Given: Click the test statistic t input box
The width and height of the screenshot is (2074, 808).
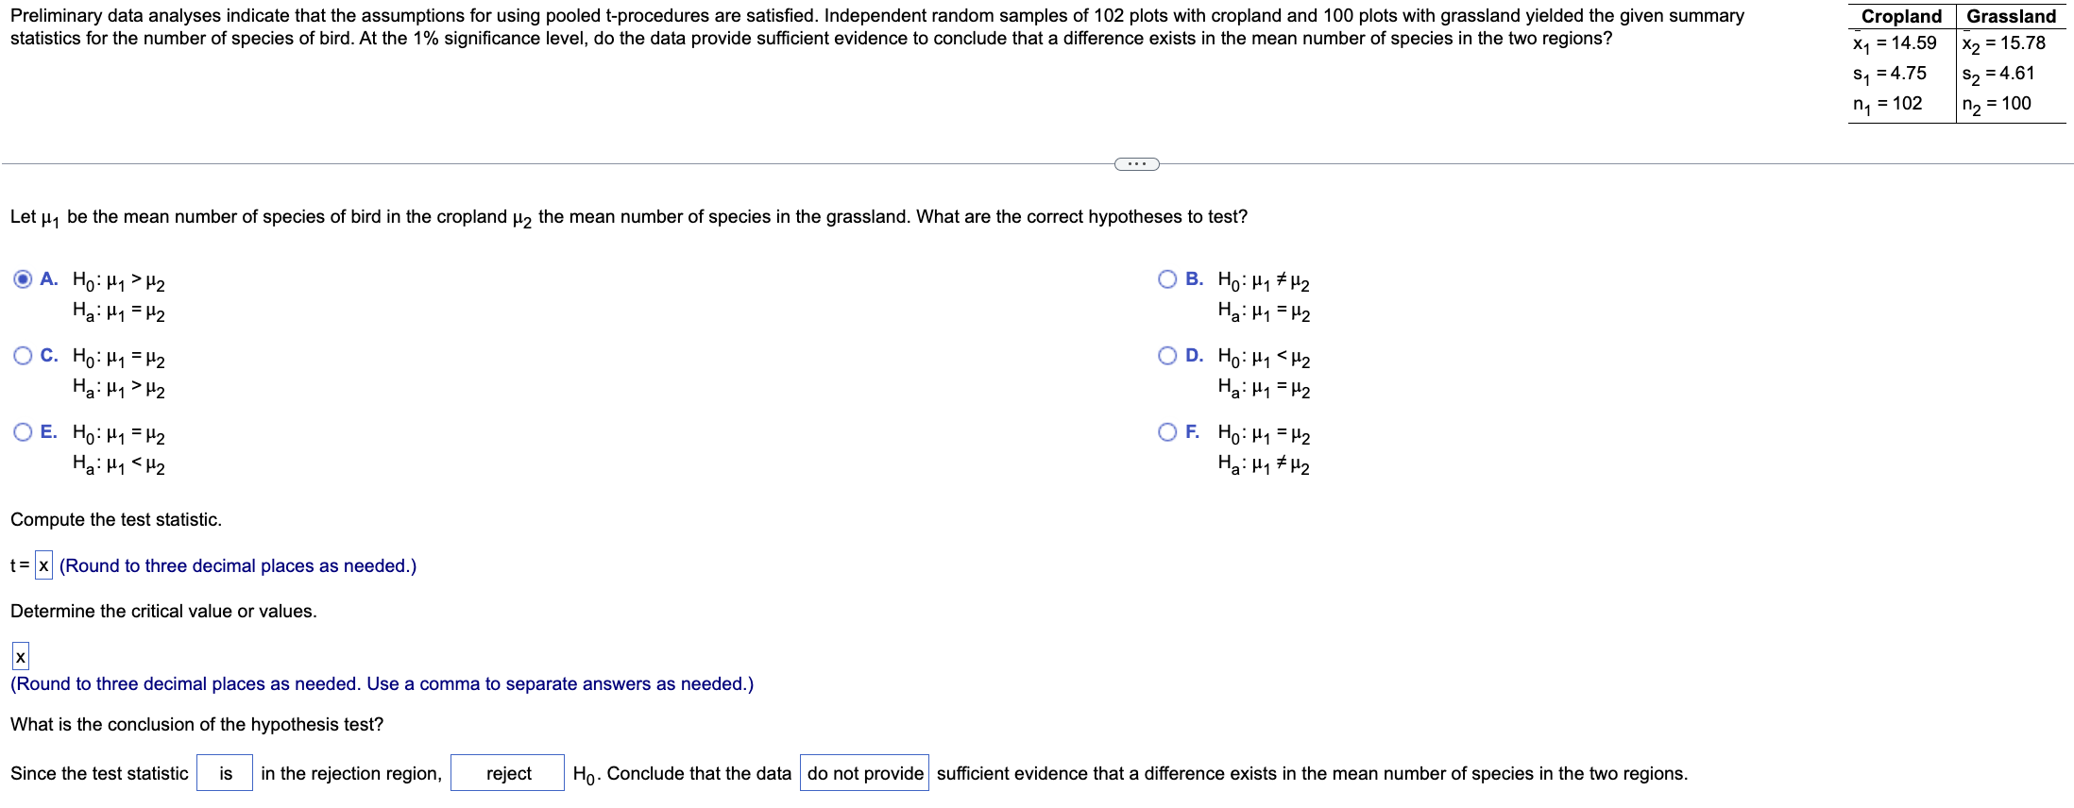Looking at the screenshot, I should click(42, 564).
